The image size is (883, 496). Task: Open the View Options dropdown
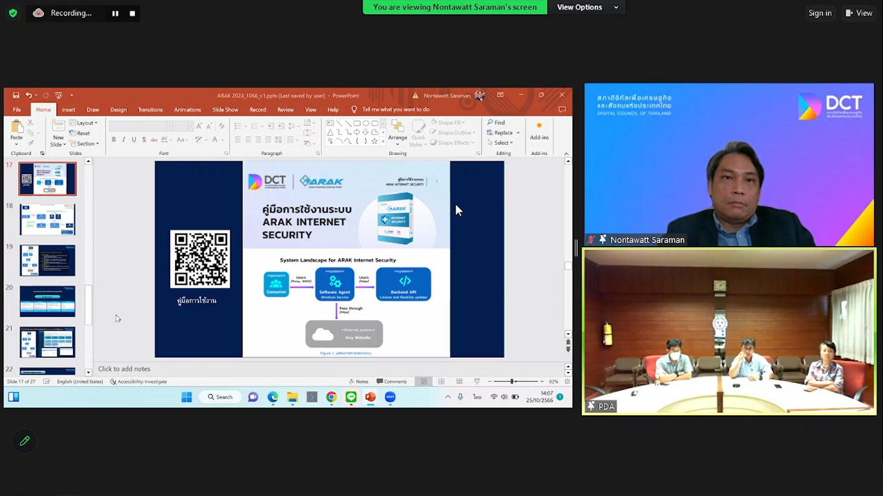click(x=588, y=7)
